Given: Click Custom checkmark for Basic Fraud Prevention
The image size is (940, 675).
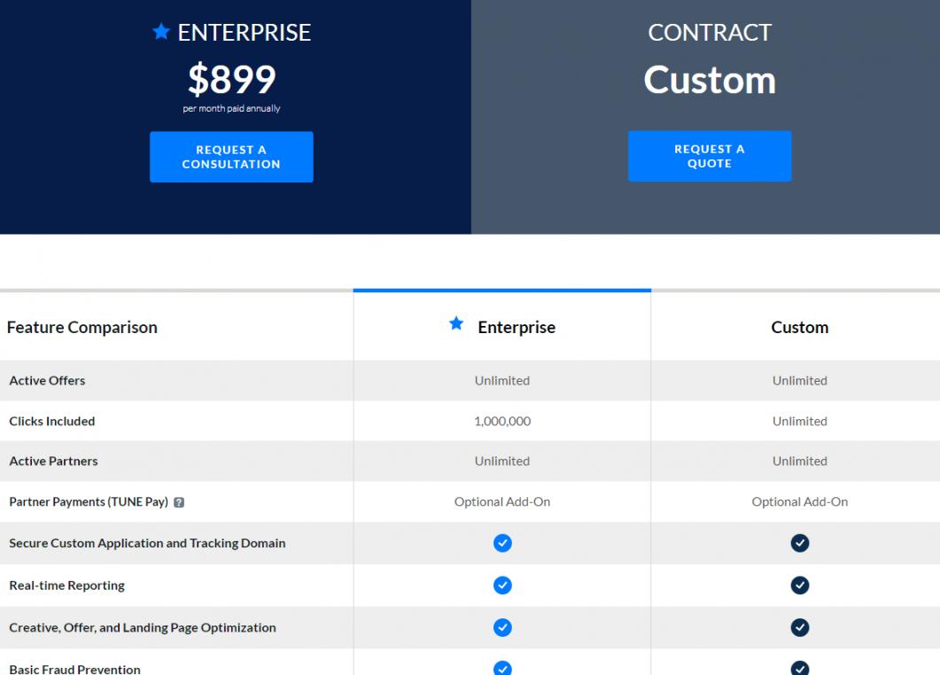Looking at the screenshot, I should point(799,668).
